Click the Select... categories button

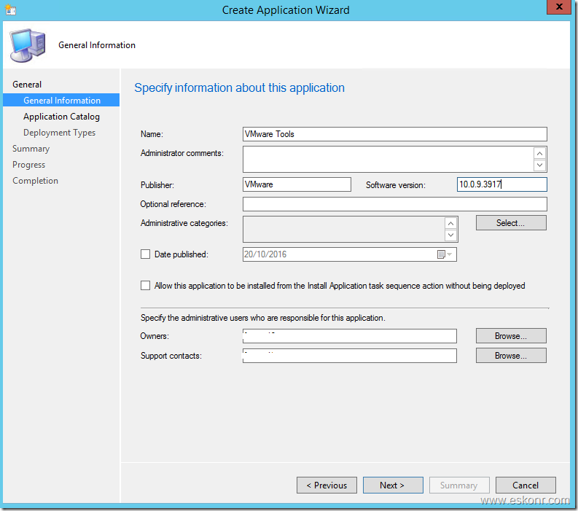click(x=511, y=222)
